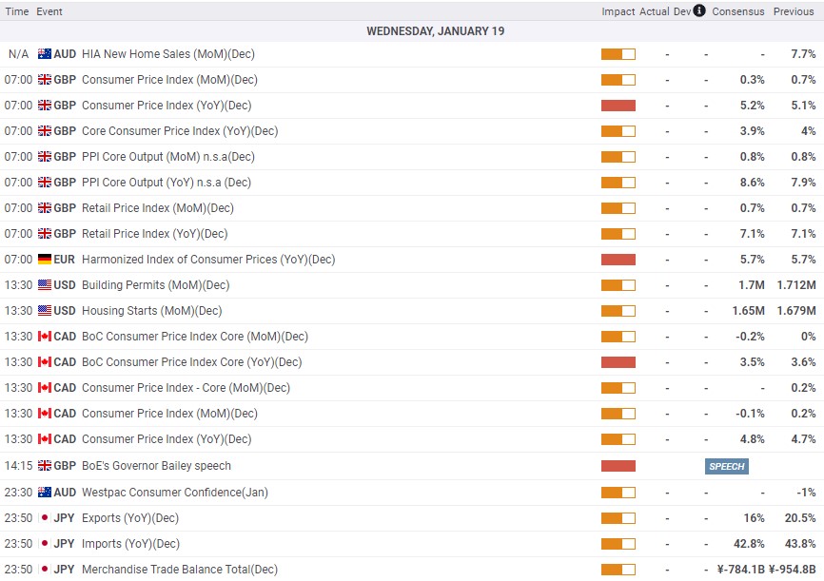Expand the PPI Core Output (YoY) n.s.a row
Image resolution: width=824 pixels, height=581 pixels.
click(167, 183)
